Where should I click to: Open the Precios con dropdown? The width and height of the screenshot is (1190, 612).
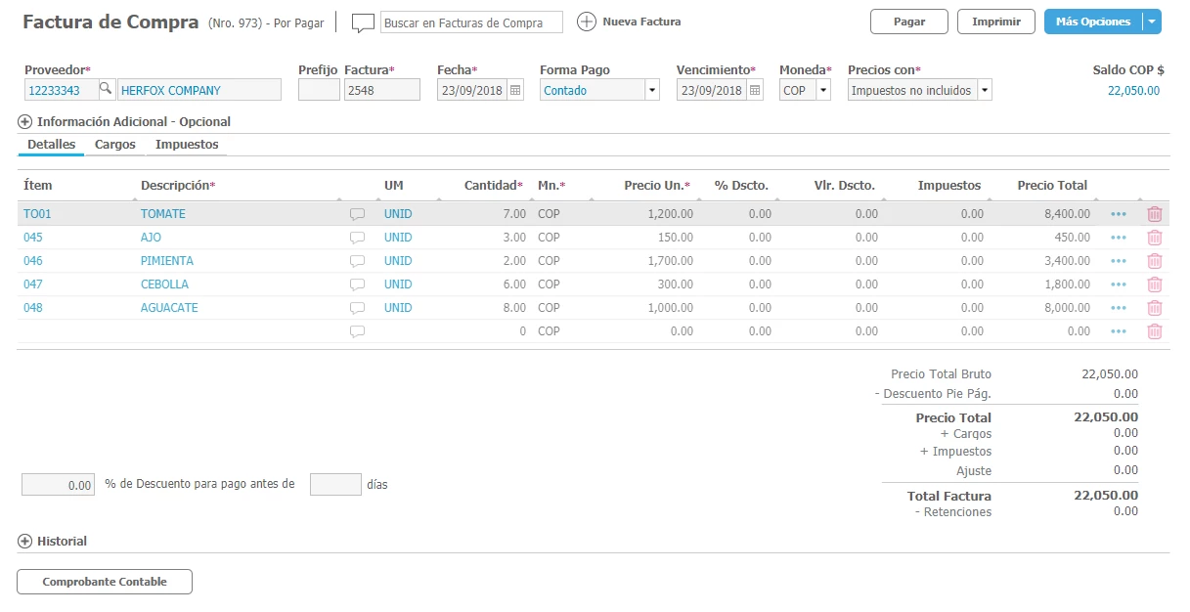click(x=984, y=90)
